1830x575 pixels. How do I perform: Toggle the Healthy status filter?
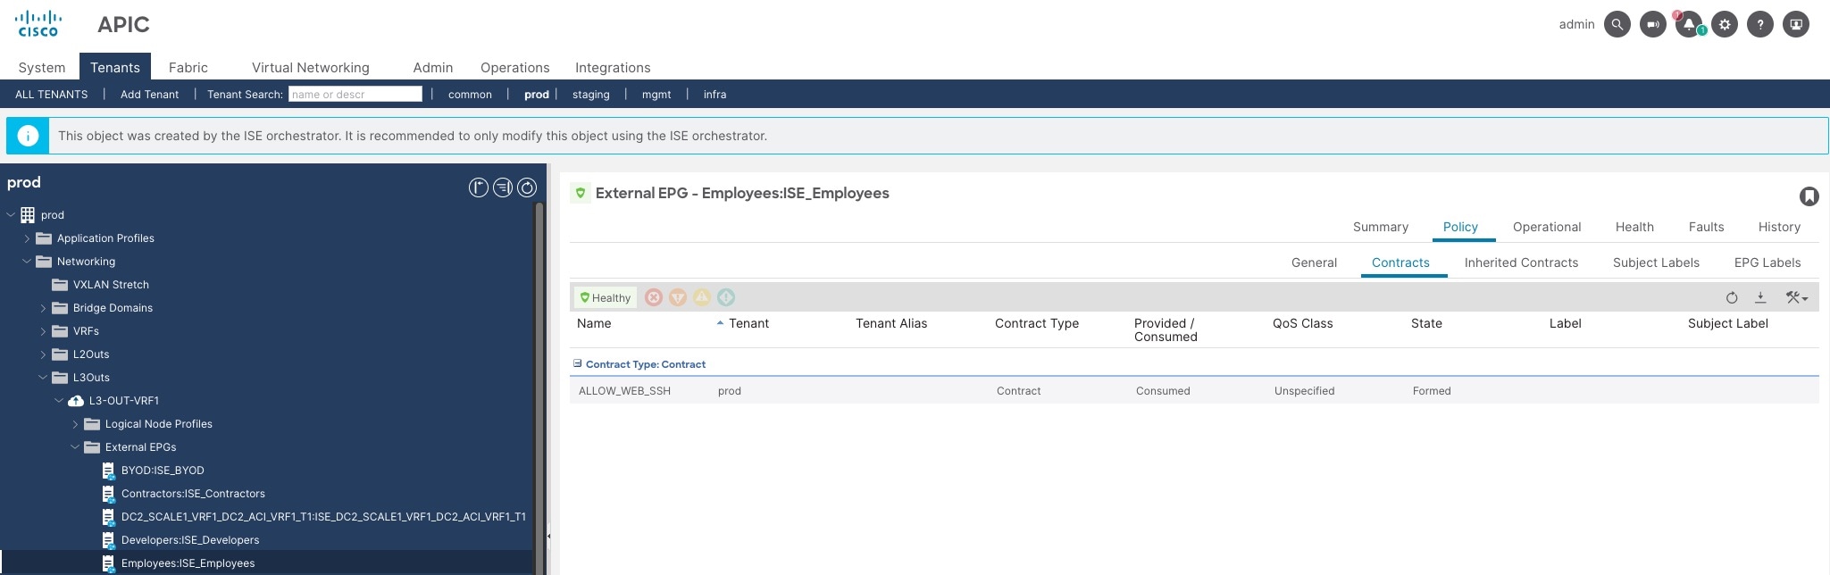[606, 297]
